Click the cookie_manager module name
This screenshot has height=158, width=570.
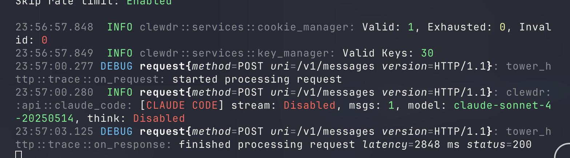305,27
